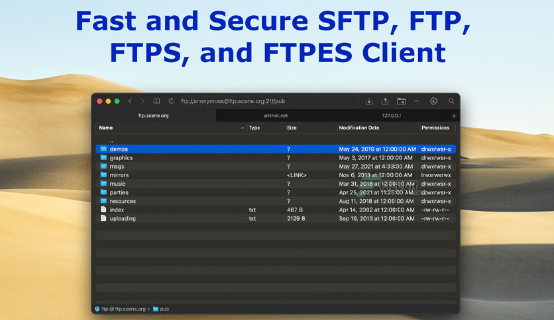554x320 pixels.
Task: Click 'Apr 14, 2002 at 12:00:00 AM' date
Action: pyautogui.click(x=376, y=210)
